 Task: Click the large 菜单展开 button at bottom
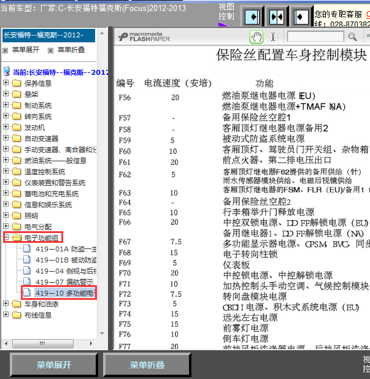[53, 365]
